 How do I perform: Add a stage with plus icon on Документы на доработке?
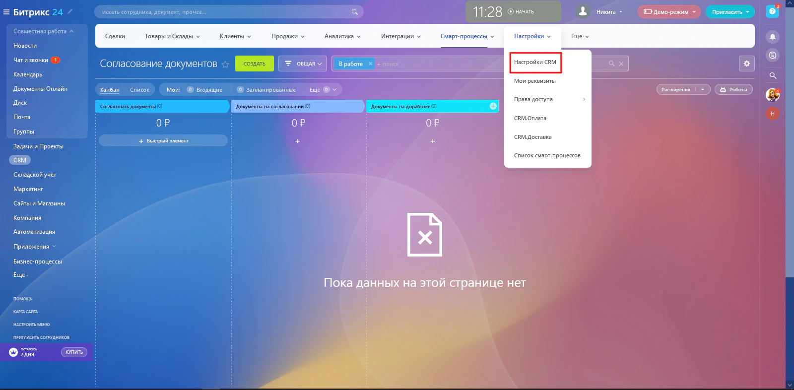493,106
